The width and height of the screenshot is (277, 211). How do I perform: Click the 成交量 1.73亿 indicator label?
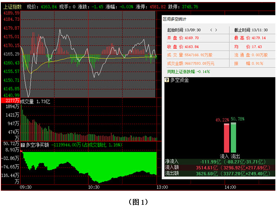click(35, 101)
